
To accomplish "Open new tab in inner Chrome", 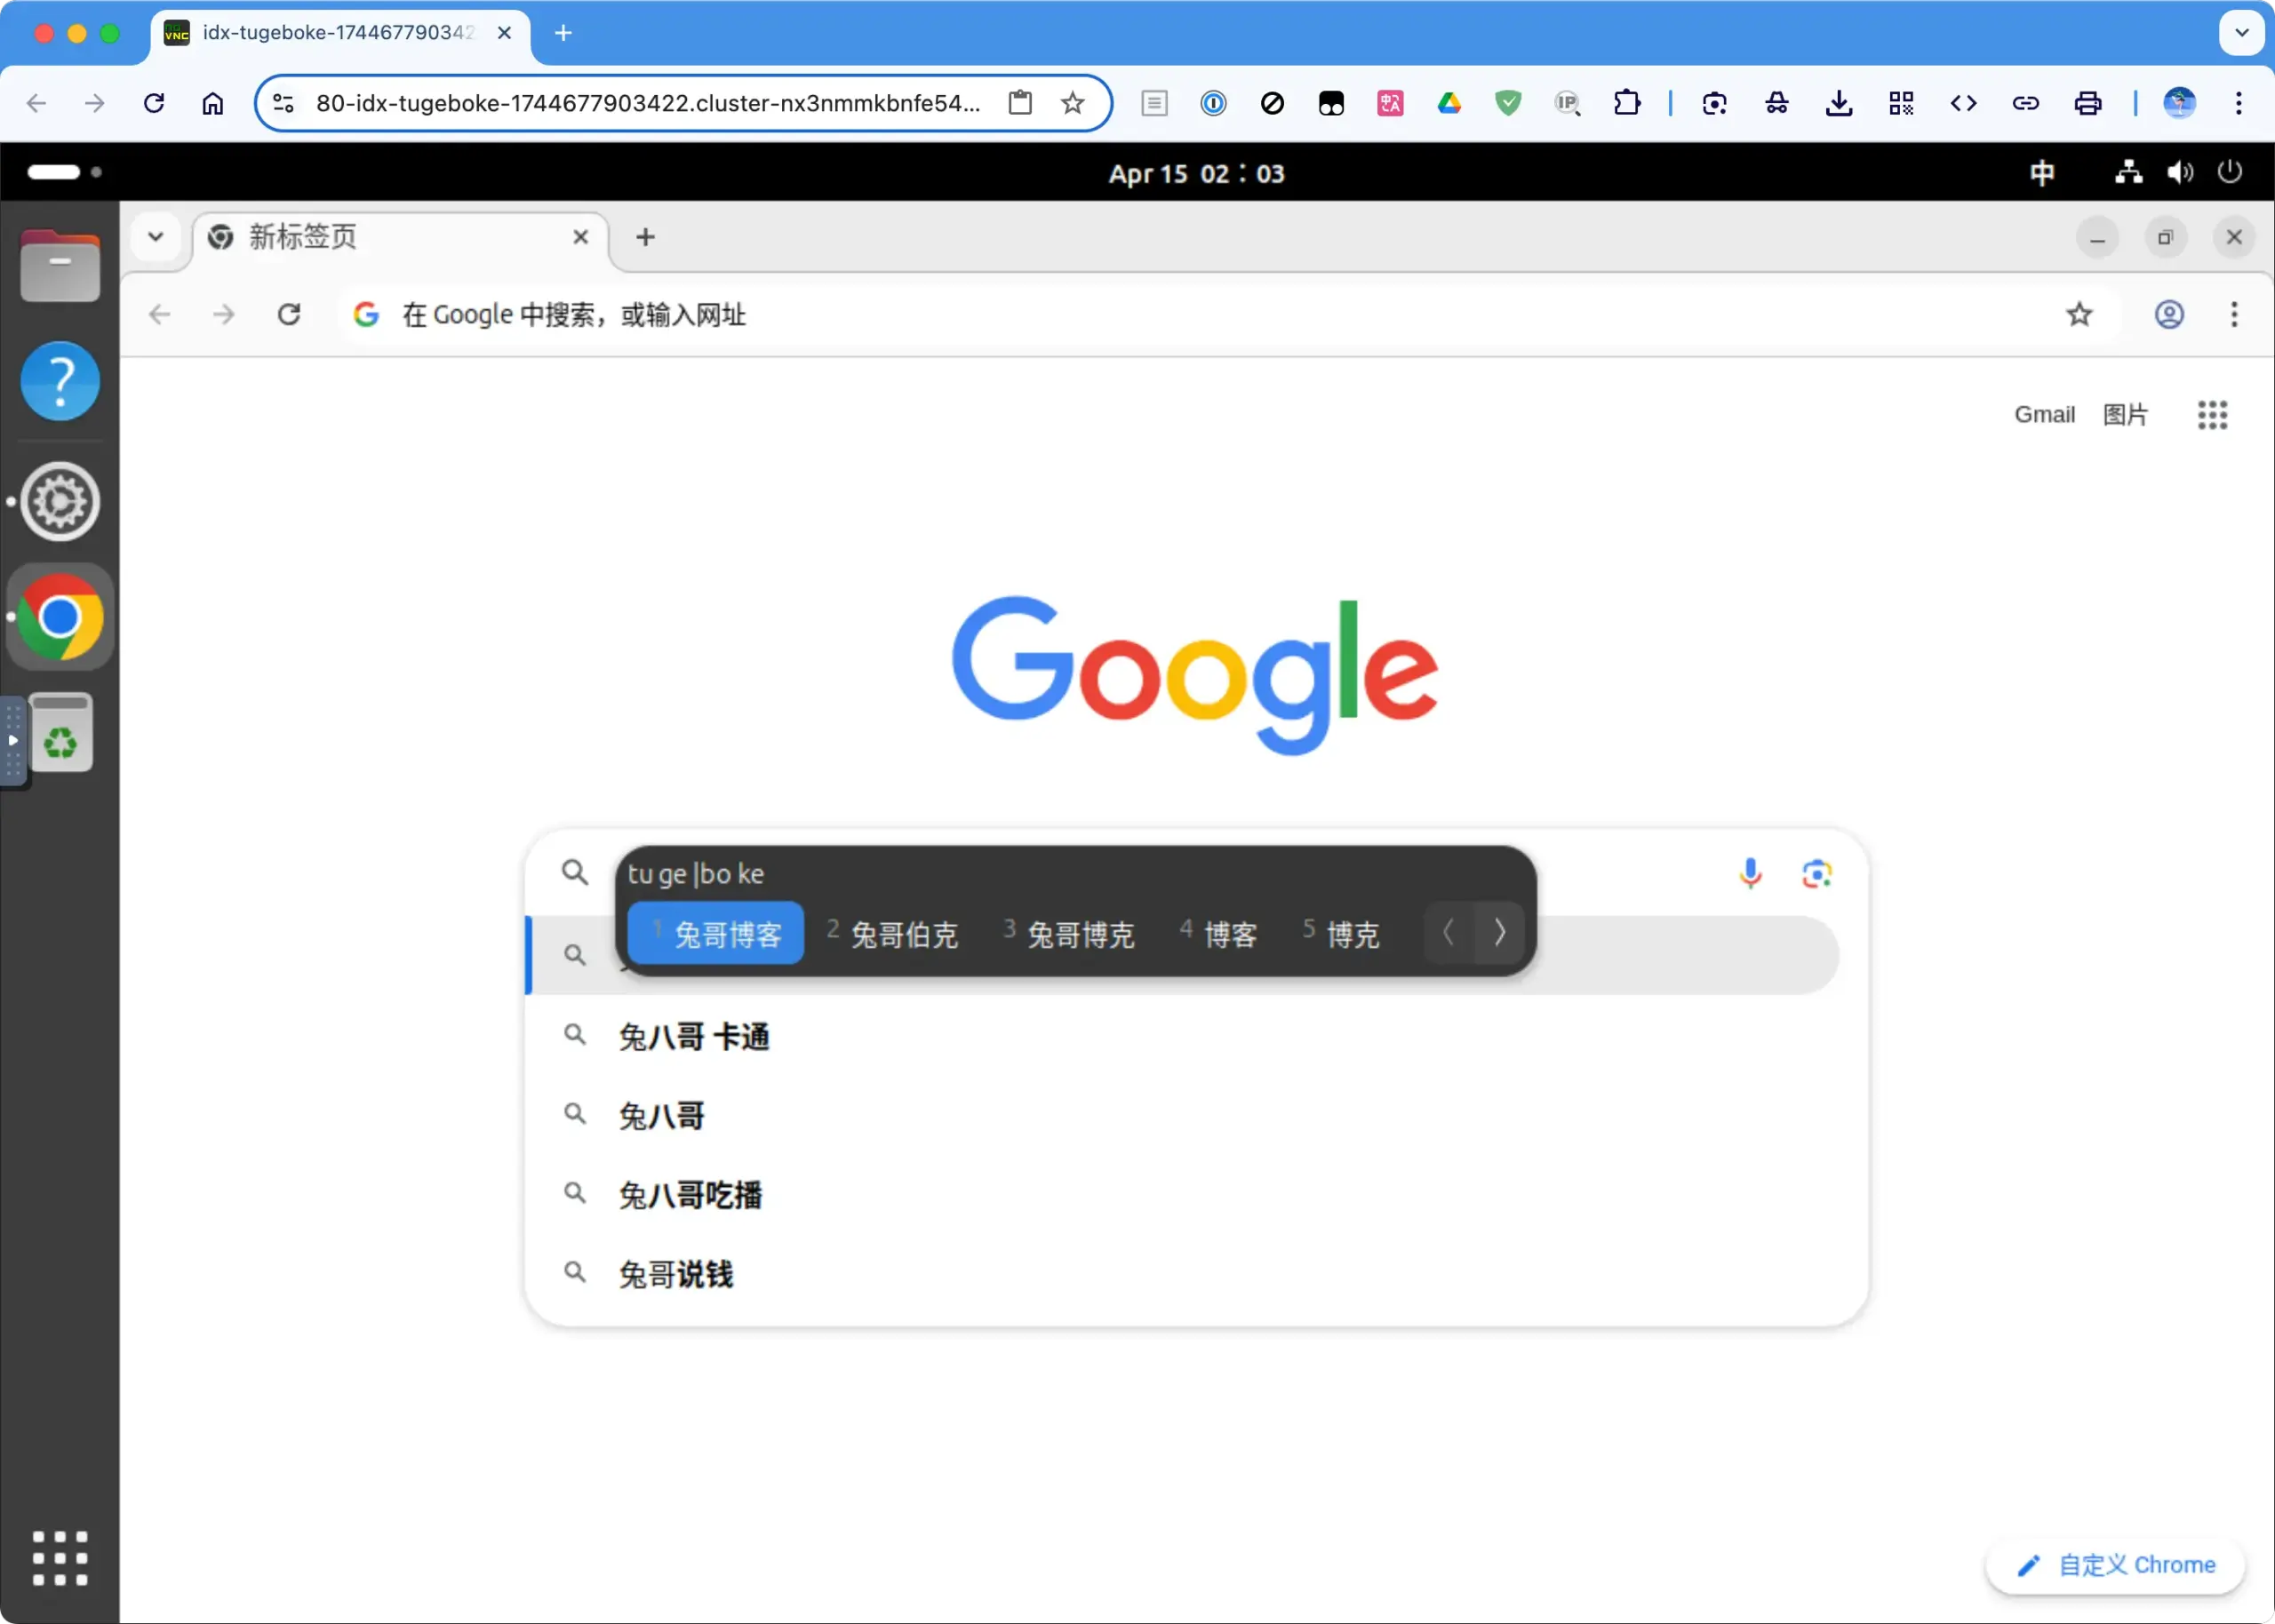I will (x=645, y=237).
